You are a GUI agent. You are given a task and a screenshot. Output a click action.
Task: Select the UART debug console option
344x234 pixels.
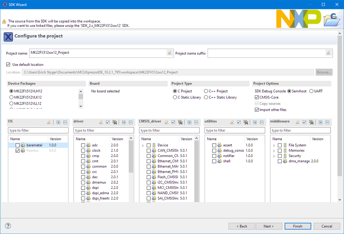[x=311, y=91]
